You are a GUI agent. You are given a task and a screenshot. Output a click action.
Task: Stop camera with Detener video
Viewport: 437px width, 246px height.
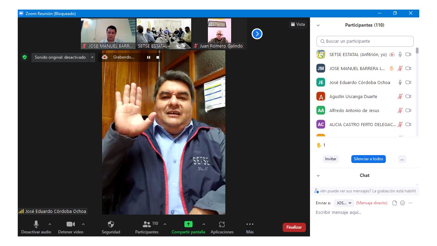pos(71,227)
